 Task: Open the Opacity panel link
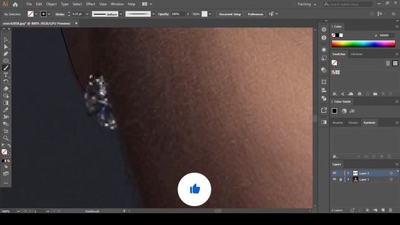[x=163, y=14]
